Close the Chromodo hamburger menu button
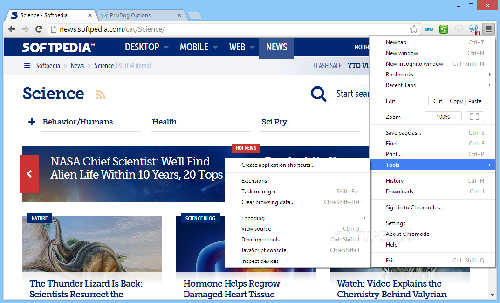The width and height of the screenshot is (500, 303). [x=488, y=29]
